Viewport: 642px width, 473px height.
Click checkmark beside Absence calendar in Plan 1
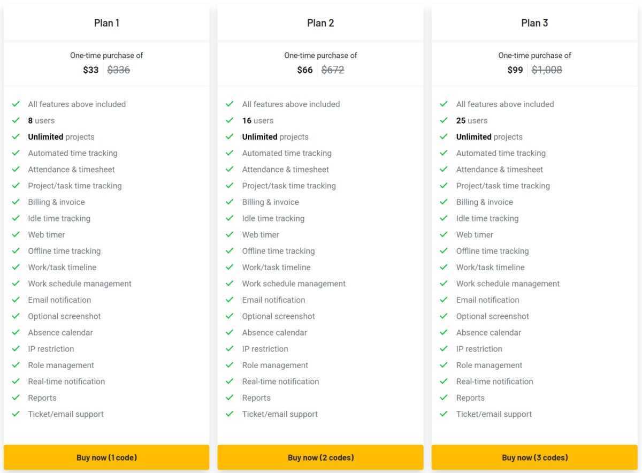coord(16,332)
